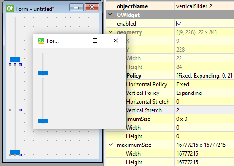This screenshot has width=234, height=166.
Task: Click the geometry X value 9
Action: pos(204,41)
